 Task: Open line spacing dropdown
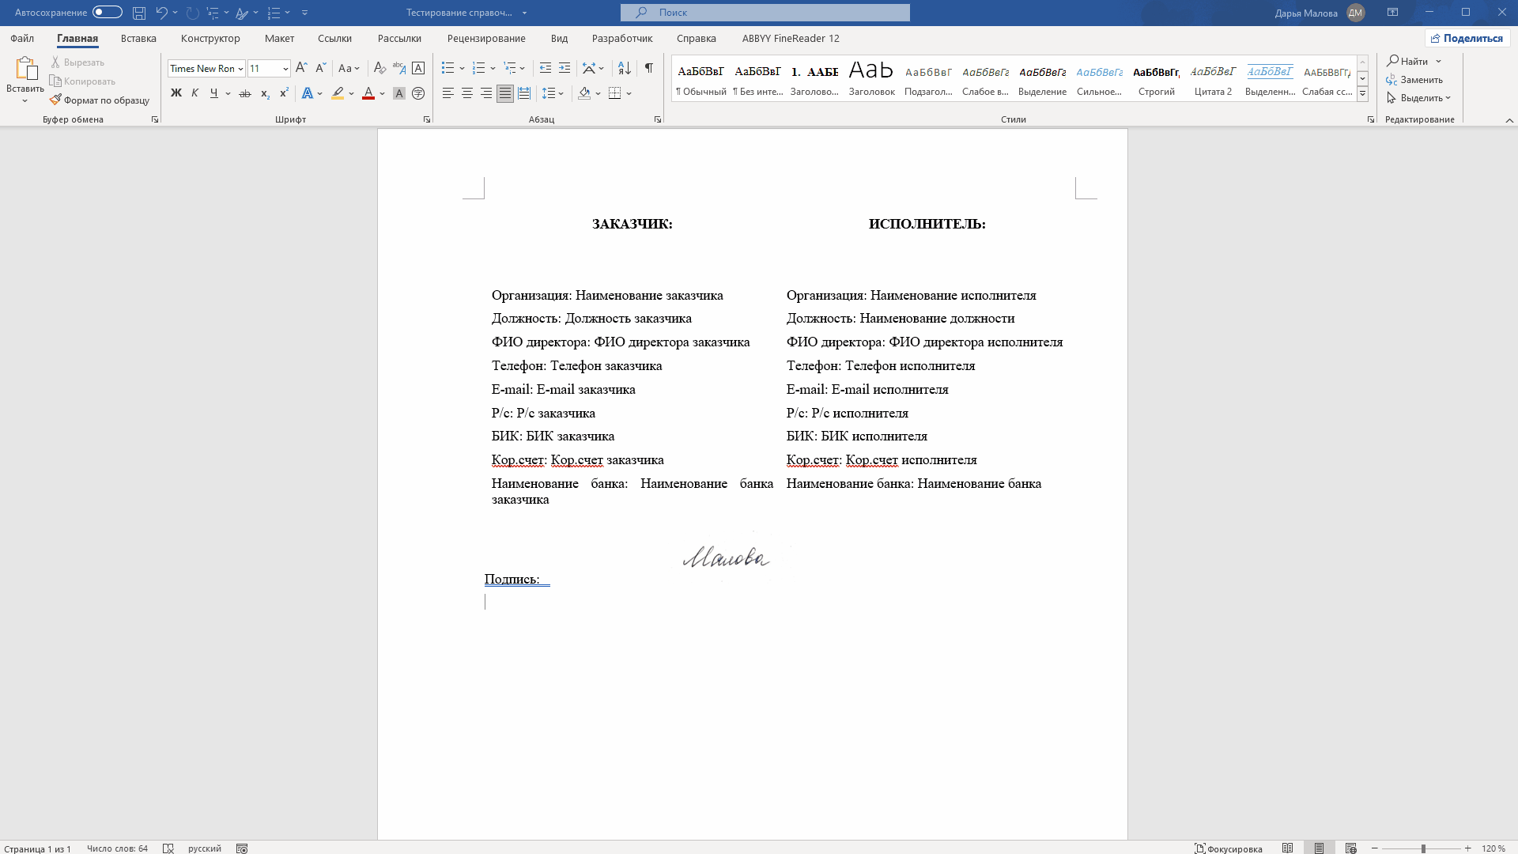point(553,93)
